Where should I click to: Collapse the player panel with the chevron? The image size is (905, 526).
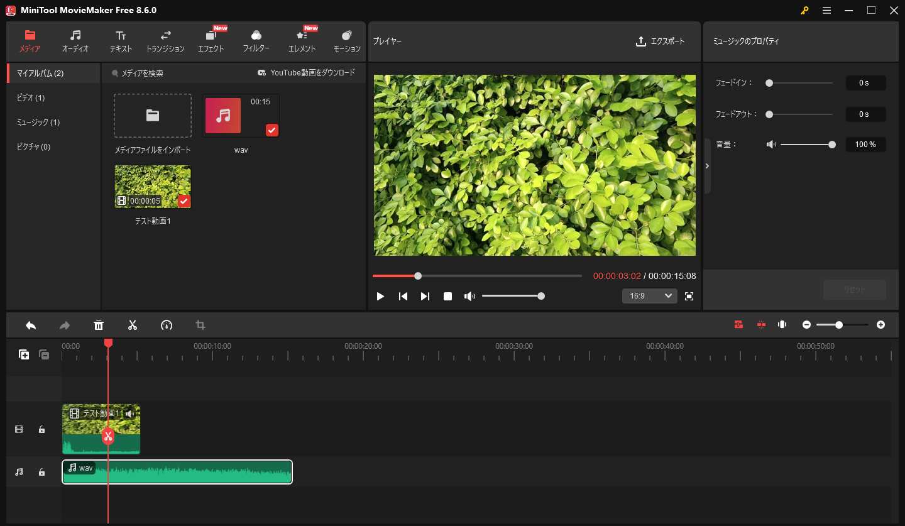707,166
